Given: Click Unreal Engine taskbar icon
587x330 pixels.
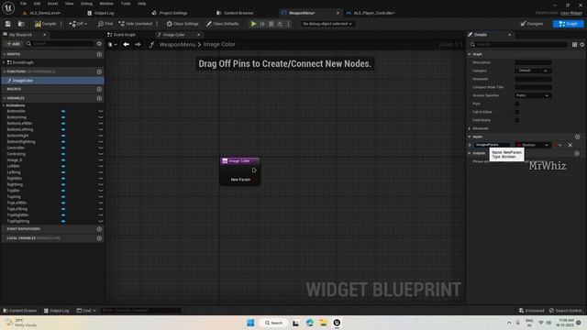Looking at the screenshot, I should click(337, 323).
